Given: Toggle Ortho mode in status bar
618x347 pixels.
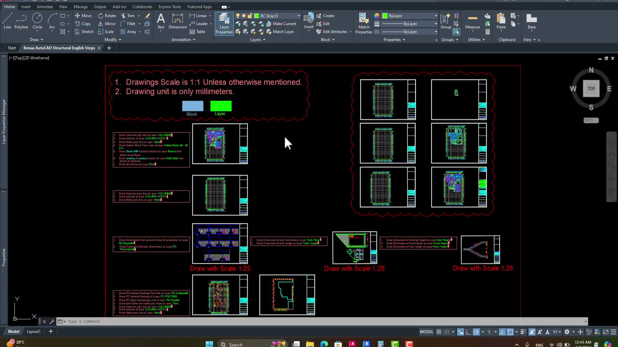Looking at the screenshot, I should (468, 332).
